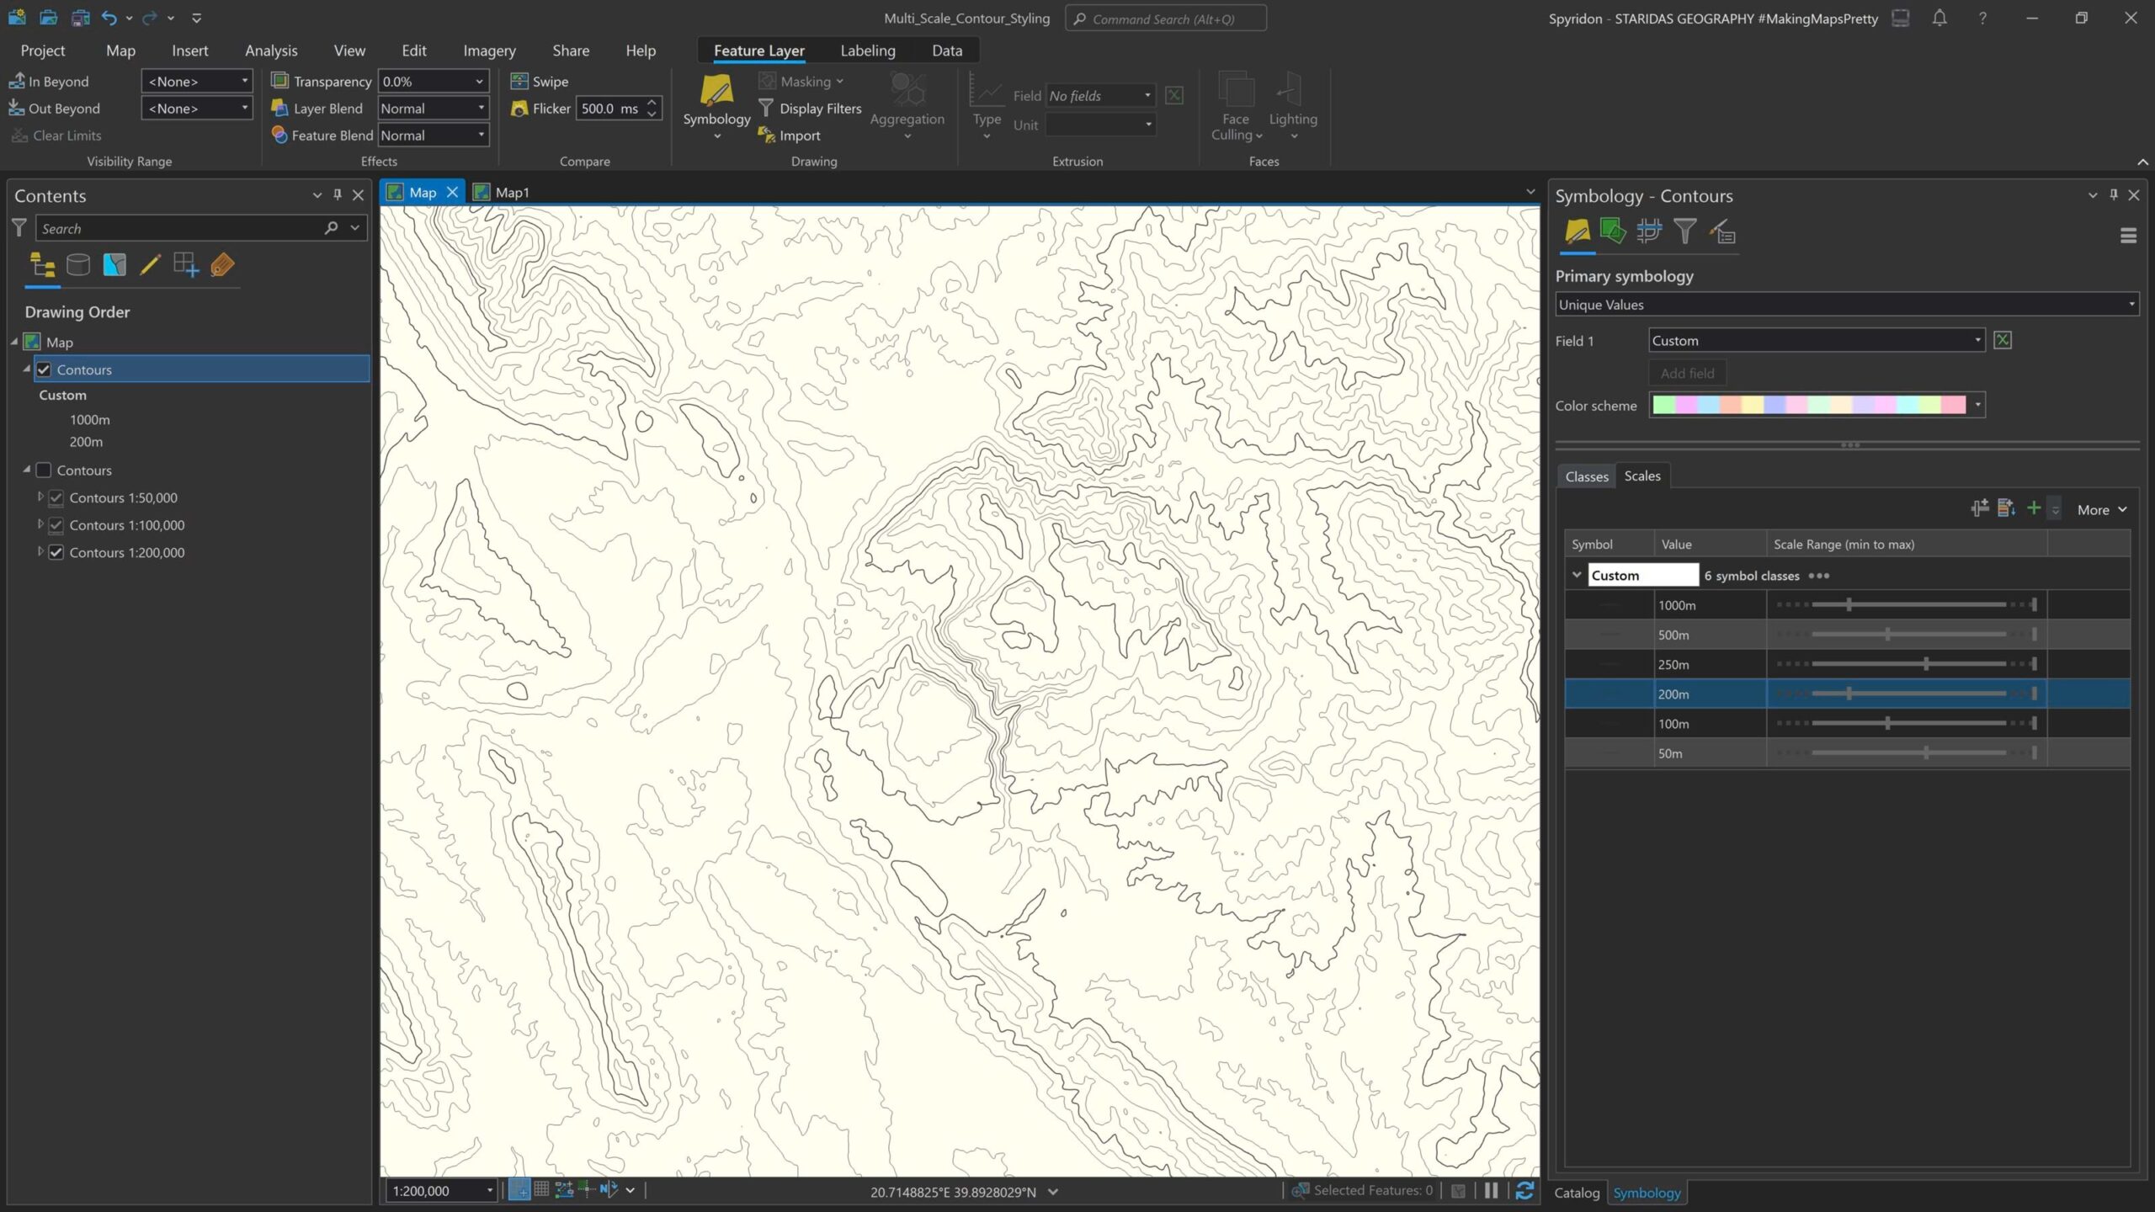Select List By Editing pencil icon
This screenshot has width=2155, height=1212.
tap(150, 266)
